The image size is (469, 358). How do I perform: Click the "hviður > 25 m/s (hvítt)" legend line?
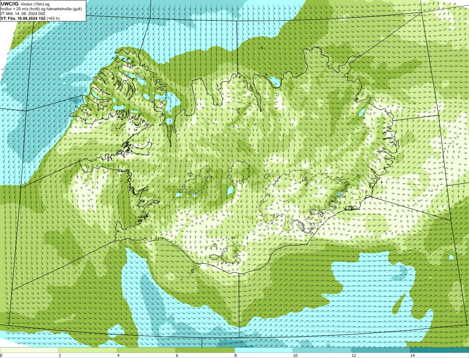click(x=41, y=8)
